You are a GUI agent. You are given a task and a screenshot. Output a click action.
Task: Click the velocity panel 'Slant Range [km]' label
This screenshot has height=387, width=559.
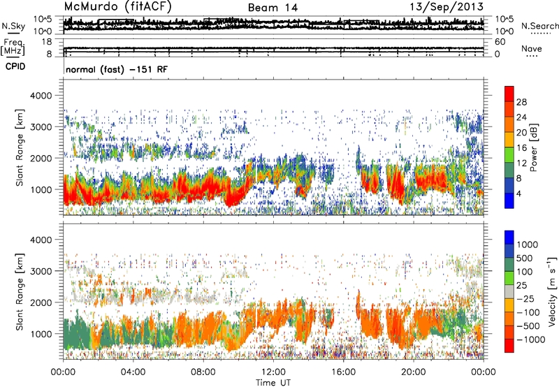20,291
